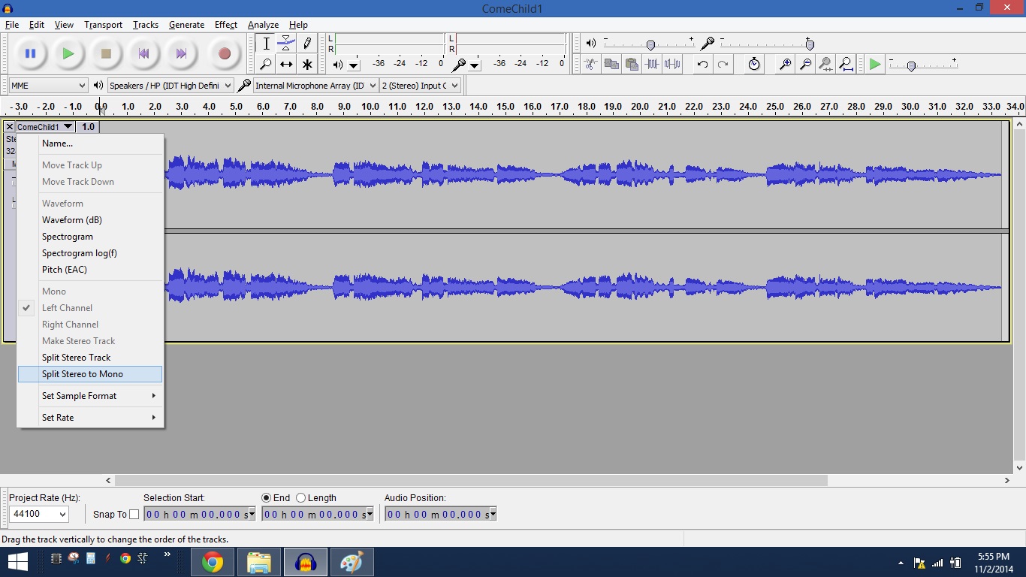Click the input volume slider handle
The width and height of the screenshot is (1026, 577).
pyautogui.click(x=810, y=45)
